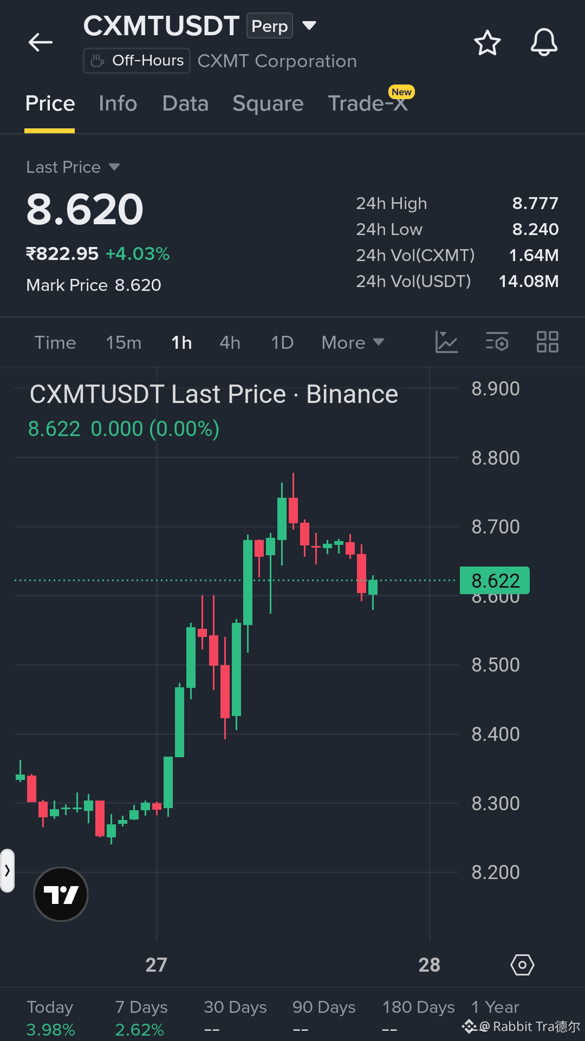The width and height of the screenshot is (585, 1041).
Task: Go back using the left arrow
Action: coord(41,42)
